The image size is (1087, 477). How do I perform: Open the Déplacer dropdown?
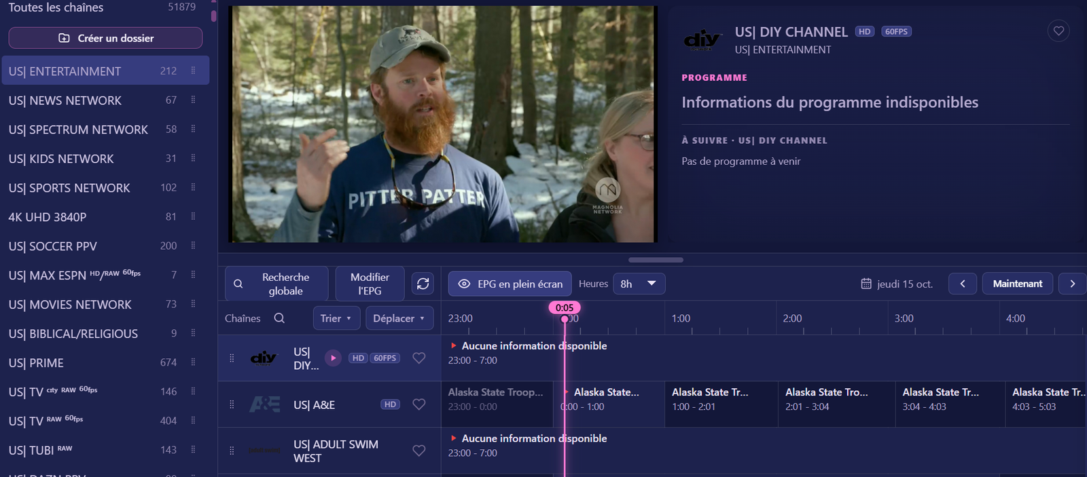tap(399, 318)
